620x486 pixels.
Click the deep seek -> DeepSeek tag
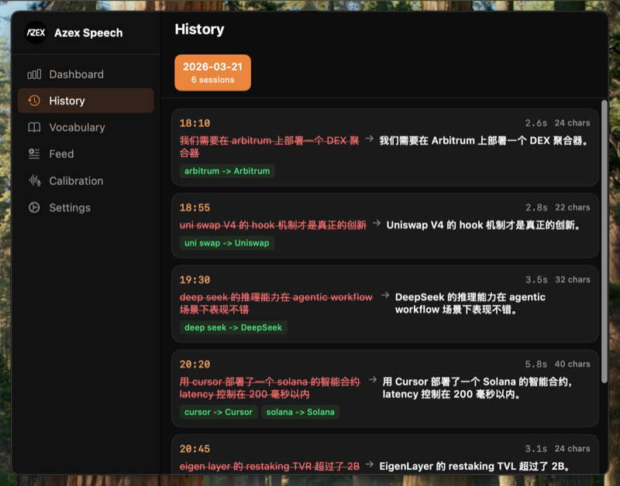[x=233, y=327]
